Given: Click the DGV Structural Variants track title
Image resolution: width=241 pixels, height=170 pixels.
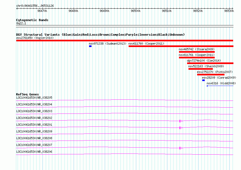Looking at the screenshot, I should (100, 35).
